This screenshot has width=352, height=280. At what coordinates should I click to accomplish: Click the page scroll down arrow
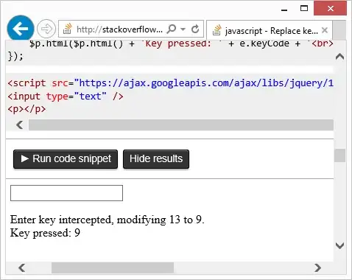[339, 245]
